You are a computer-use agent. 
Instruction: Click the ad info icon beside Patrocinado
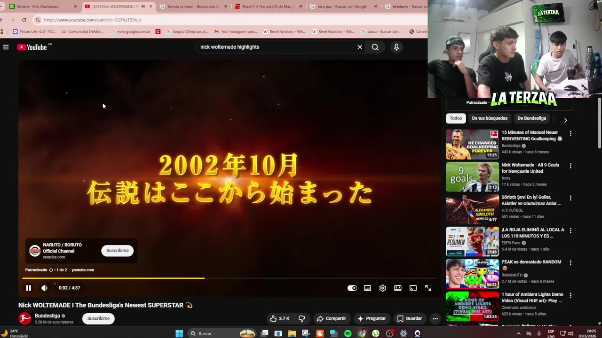51,270
